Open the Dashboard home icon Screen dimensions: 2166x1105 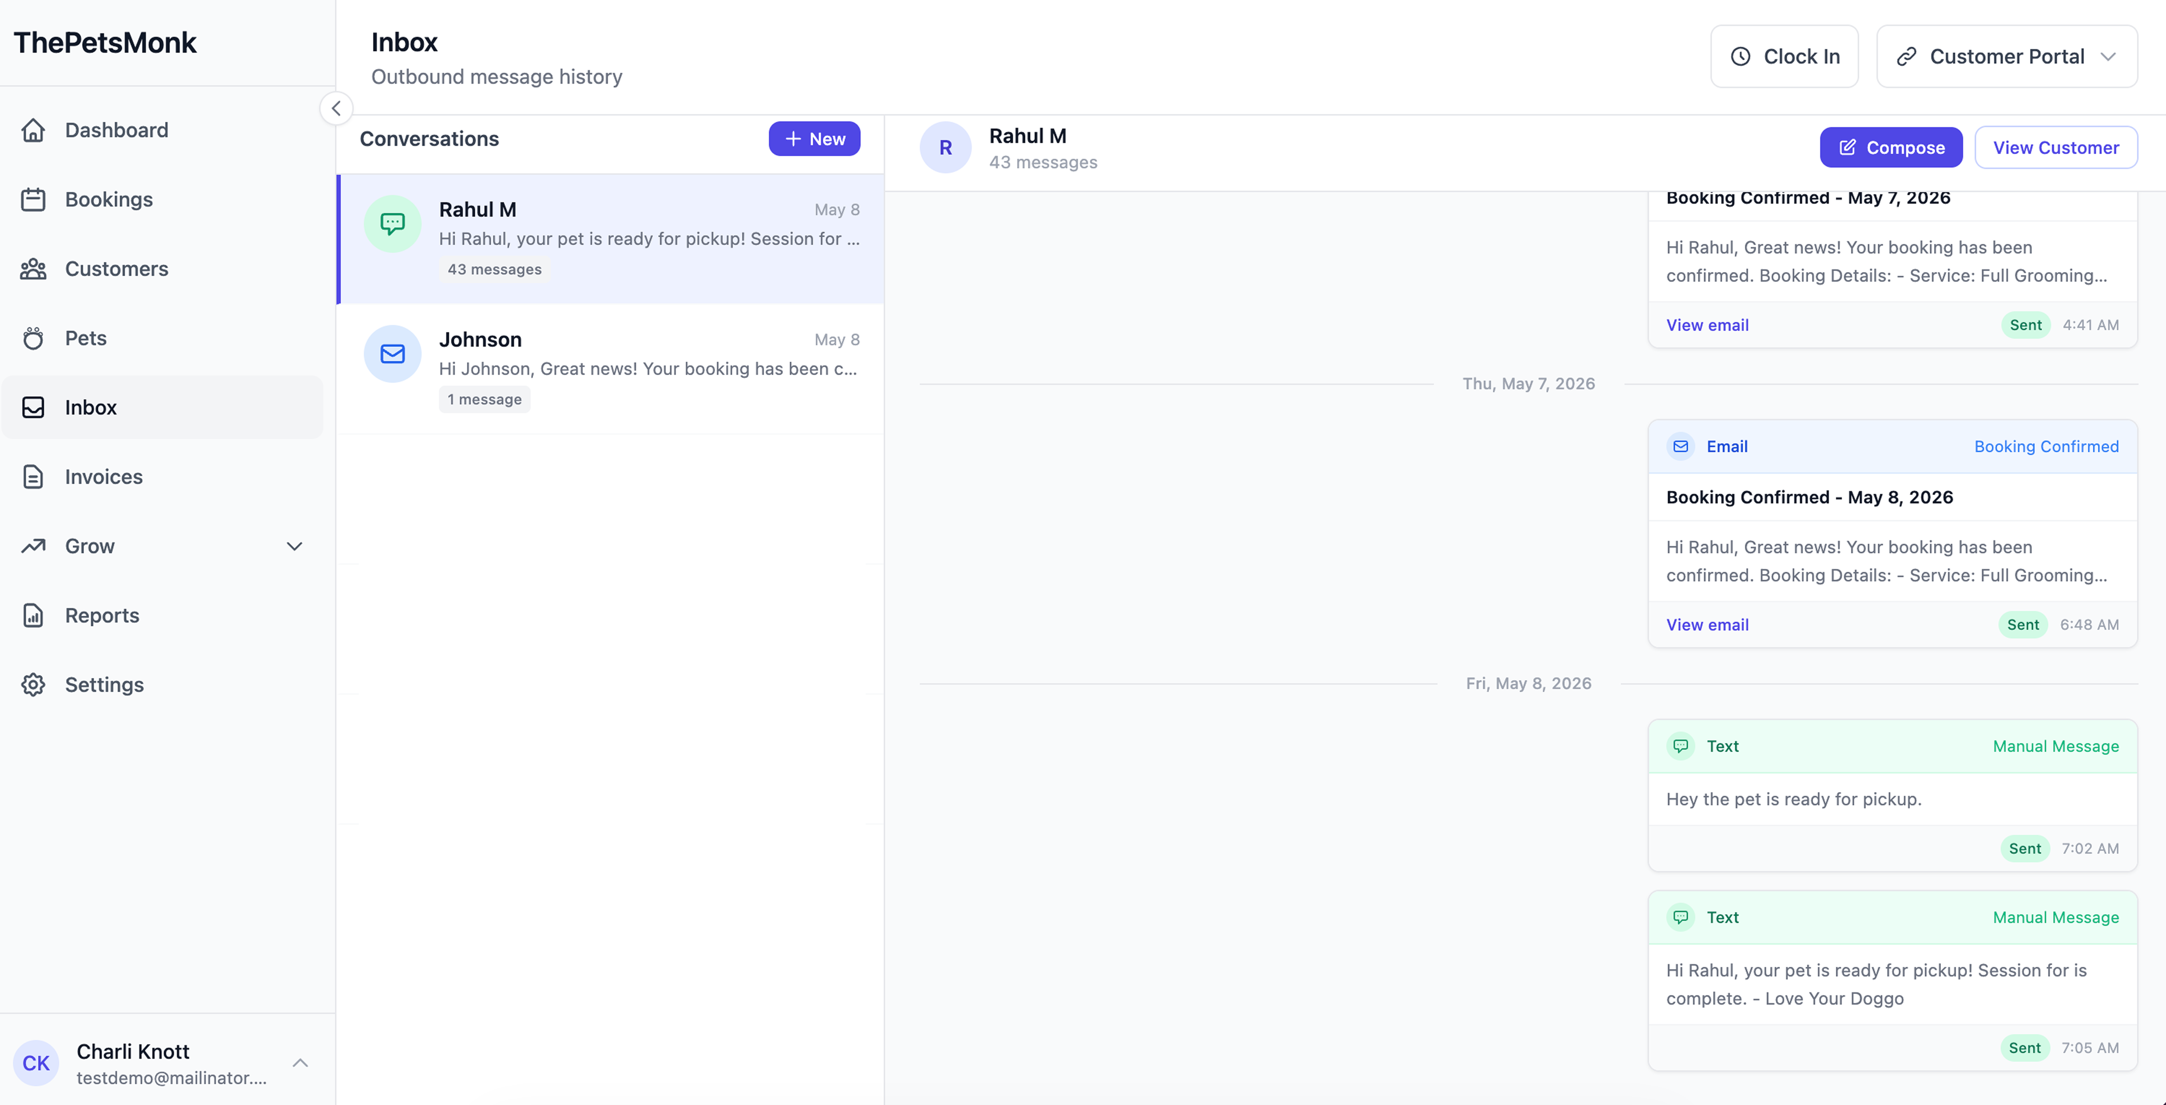coord(33,130)
